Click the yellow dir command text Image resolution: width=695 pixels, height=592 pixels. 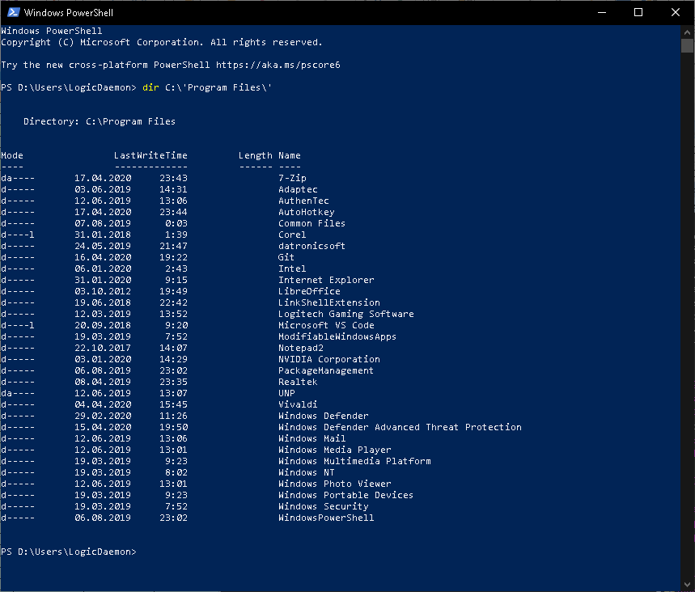pyautogui.click(x=154, y=87)
